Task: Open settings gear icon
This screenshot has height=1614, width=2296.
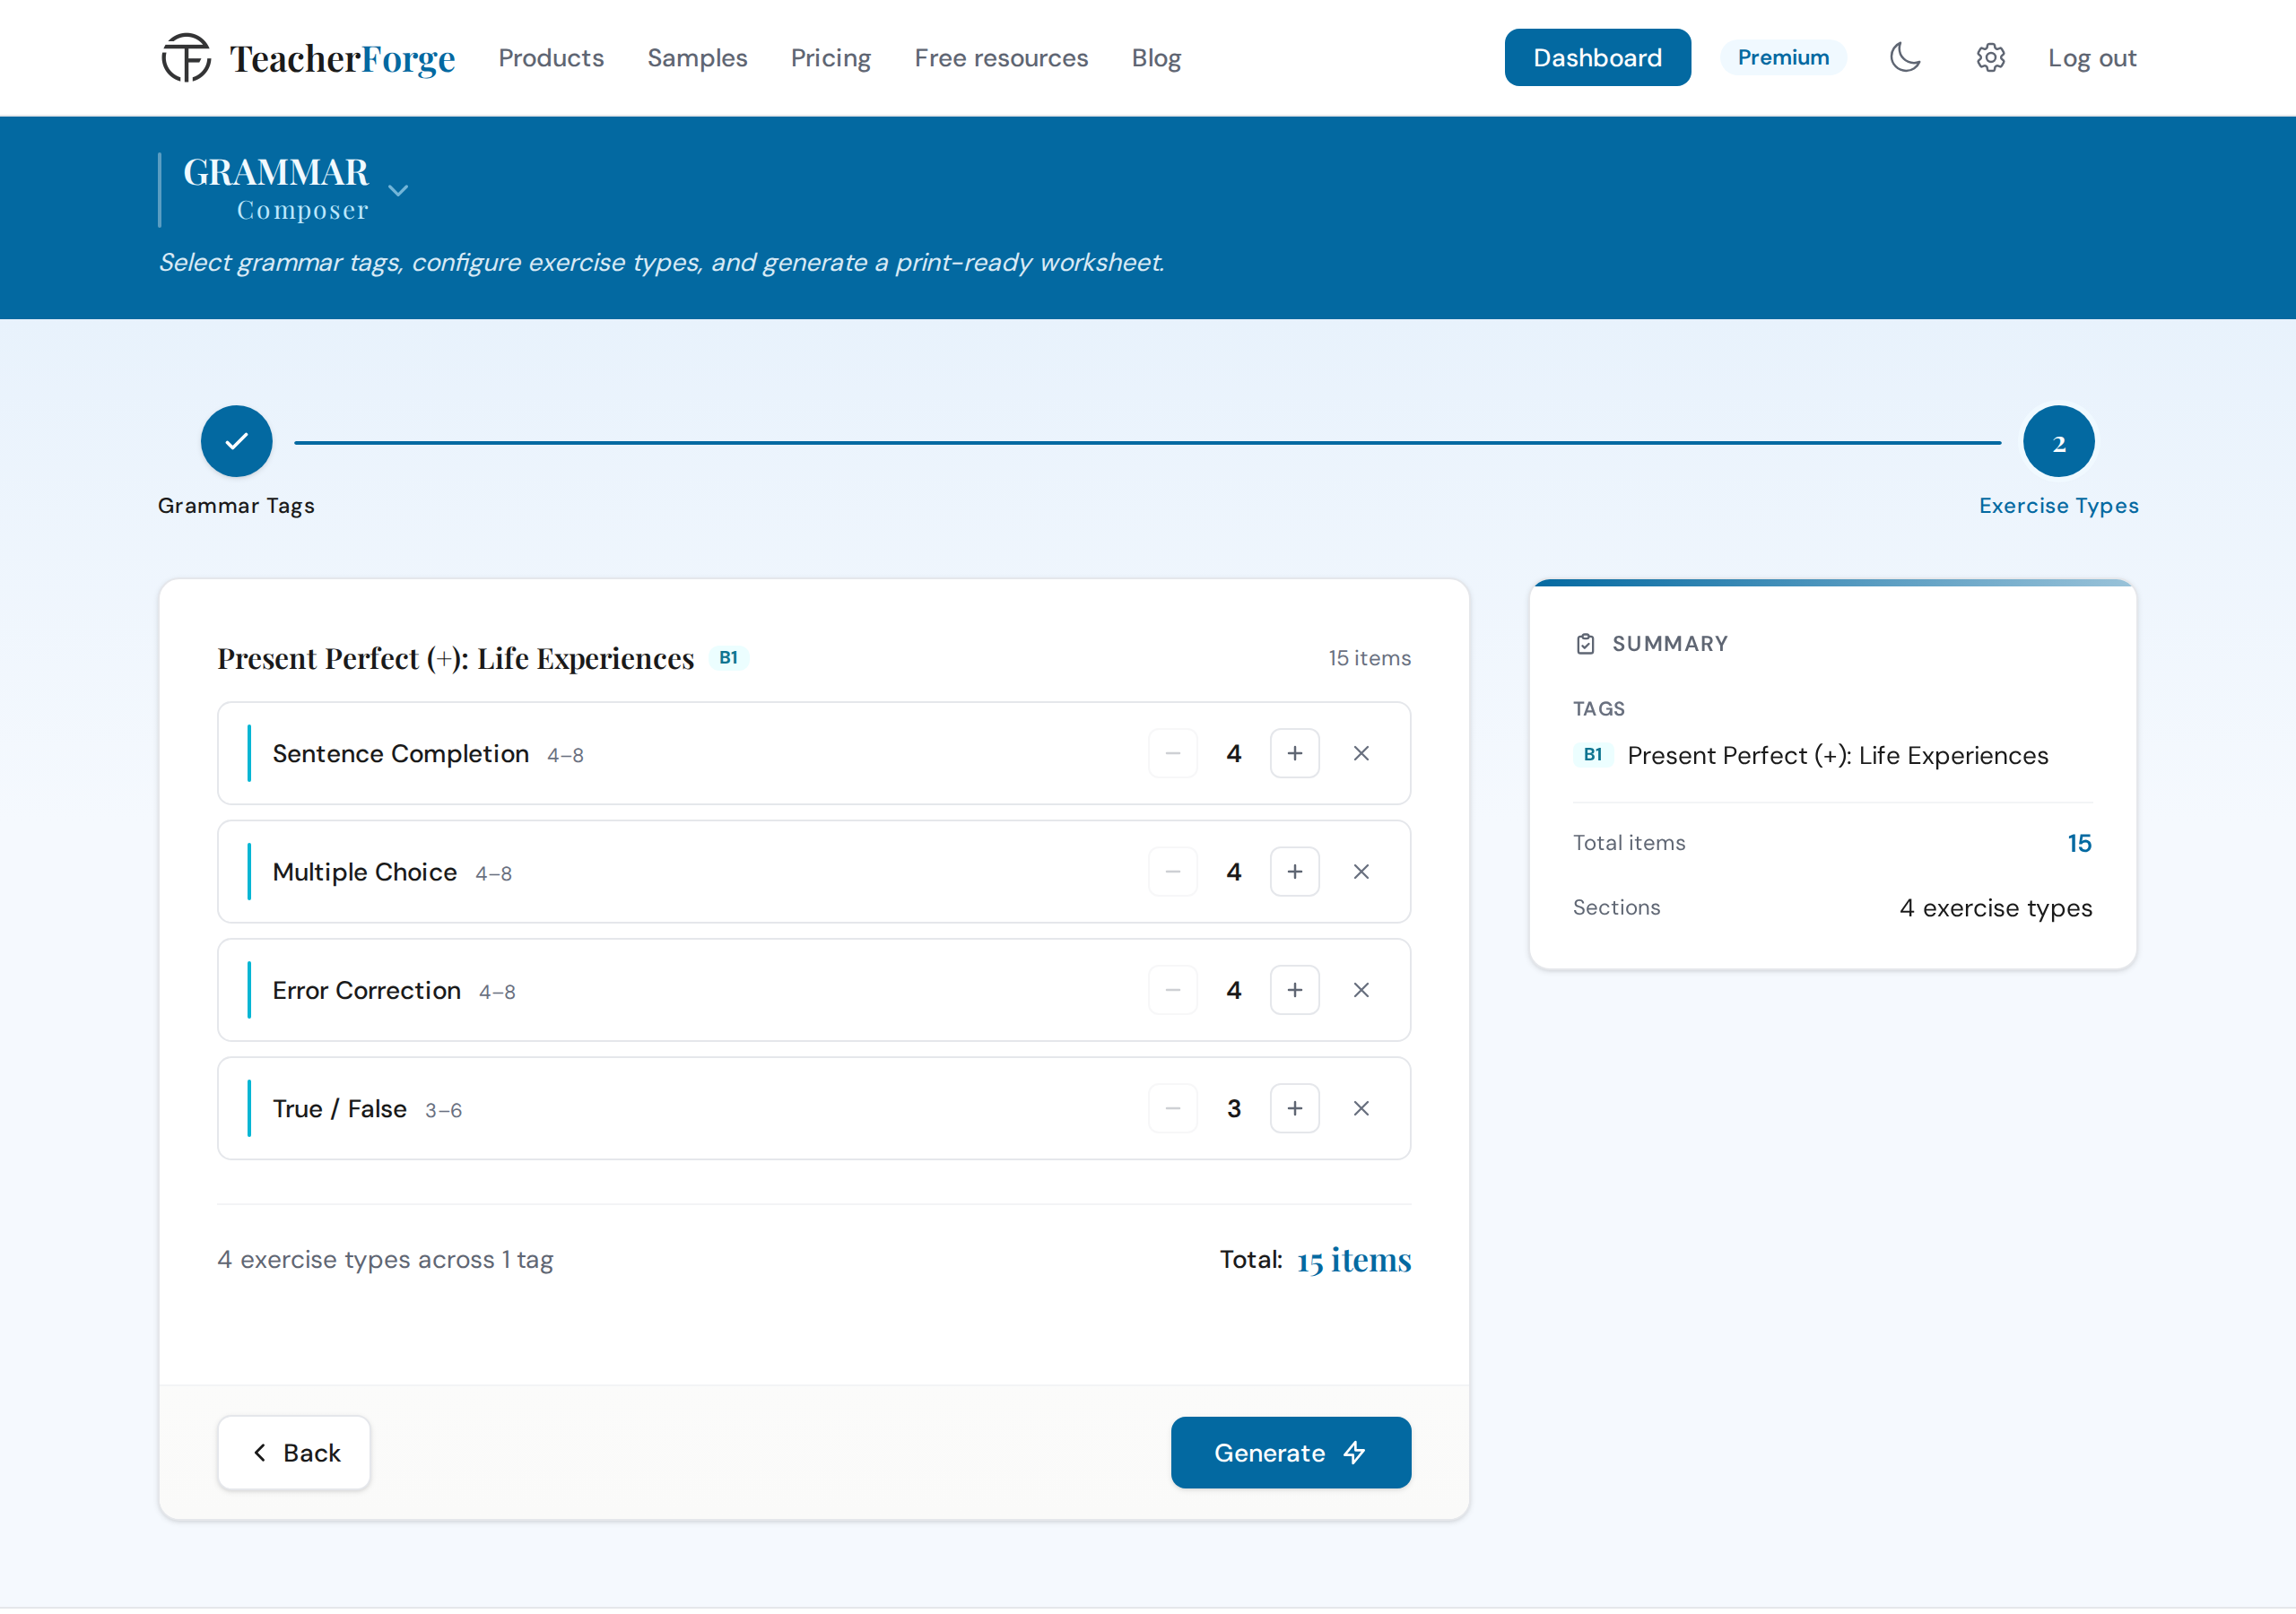Action: point(1990,57)
